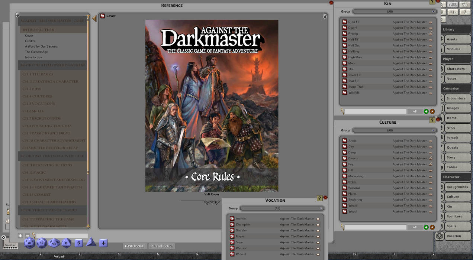The image size is (473, 260).
Task: Open the Kin Group dropdown
Action: click(x=394, y=12)
